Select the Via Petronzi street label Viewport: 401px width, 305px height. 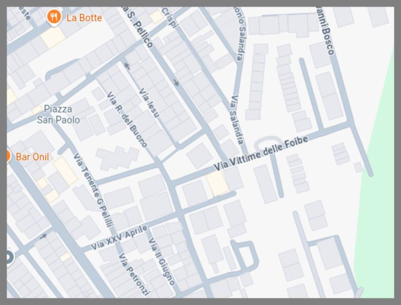pos(134,274)
